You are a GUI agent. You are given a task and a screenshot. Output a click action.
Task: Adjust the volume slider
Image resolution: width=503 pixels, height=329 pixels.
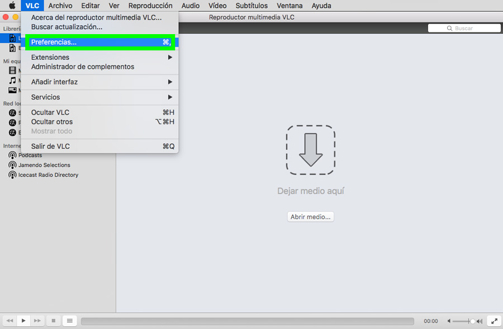(x=463, y=321)
